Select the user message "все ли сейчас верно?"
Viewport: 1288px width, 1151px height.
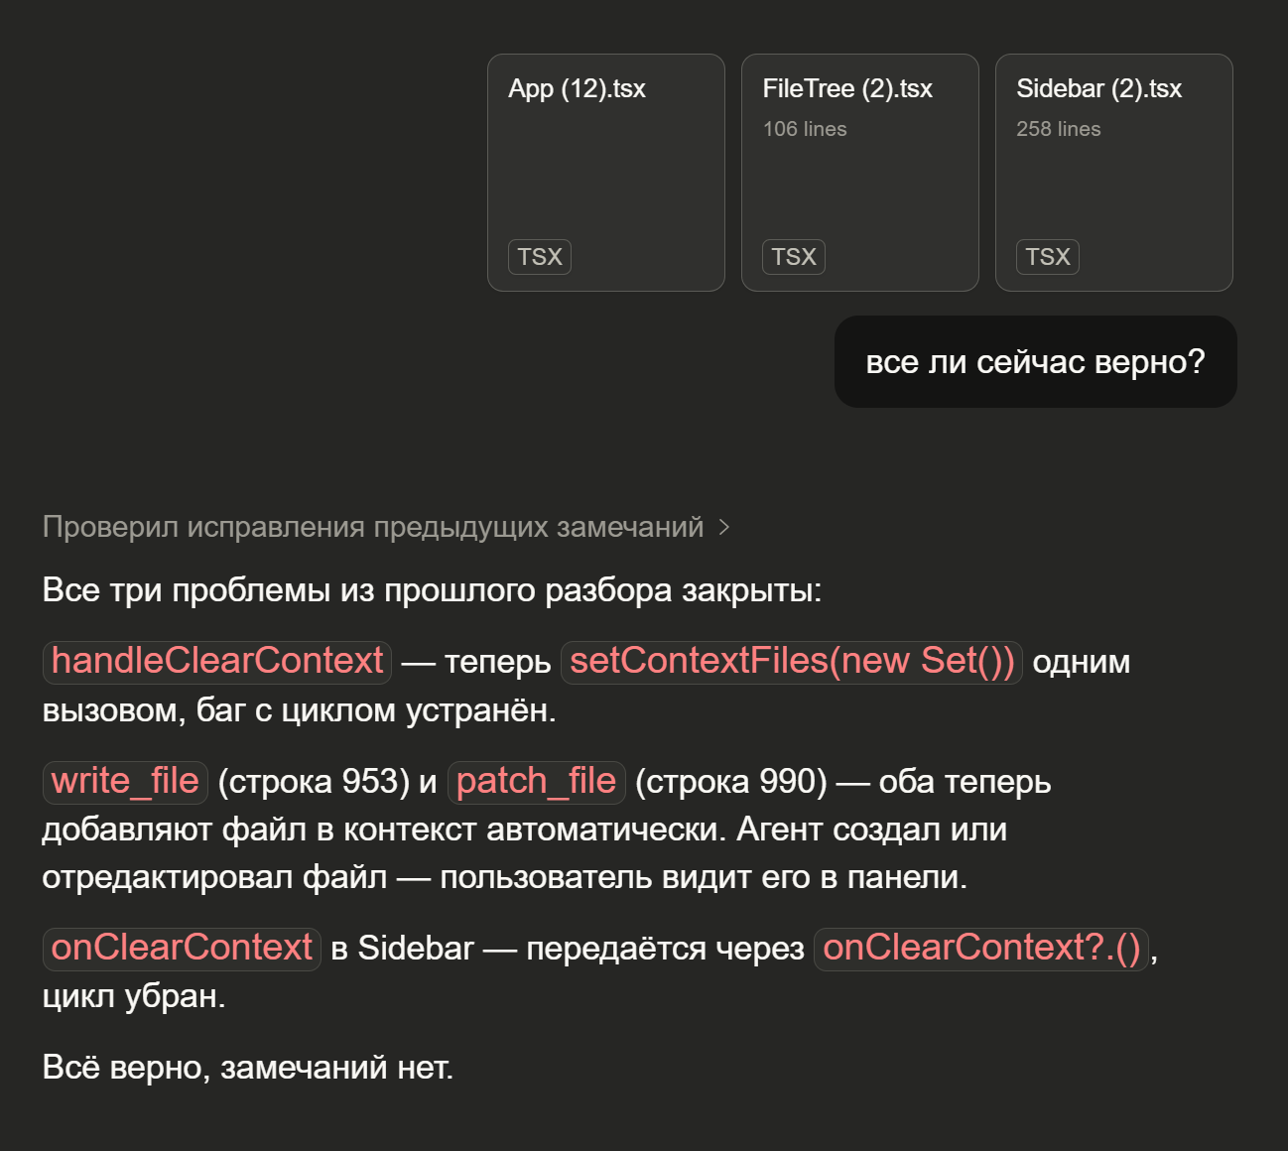(1035, 362)
